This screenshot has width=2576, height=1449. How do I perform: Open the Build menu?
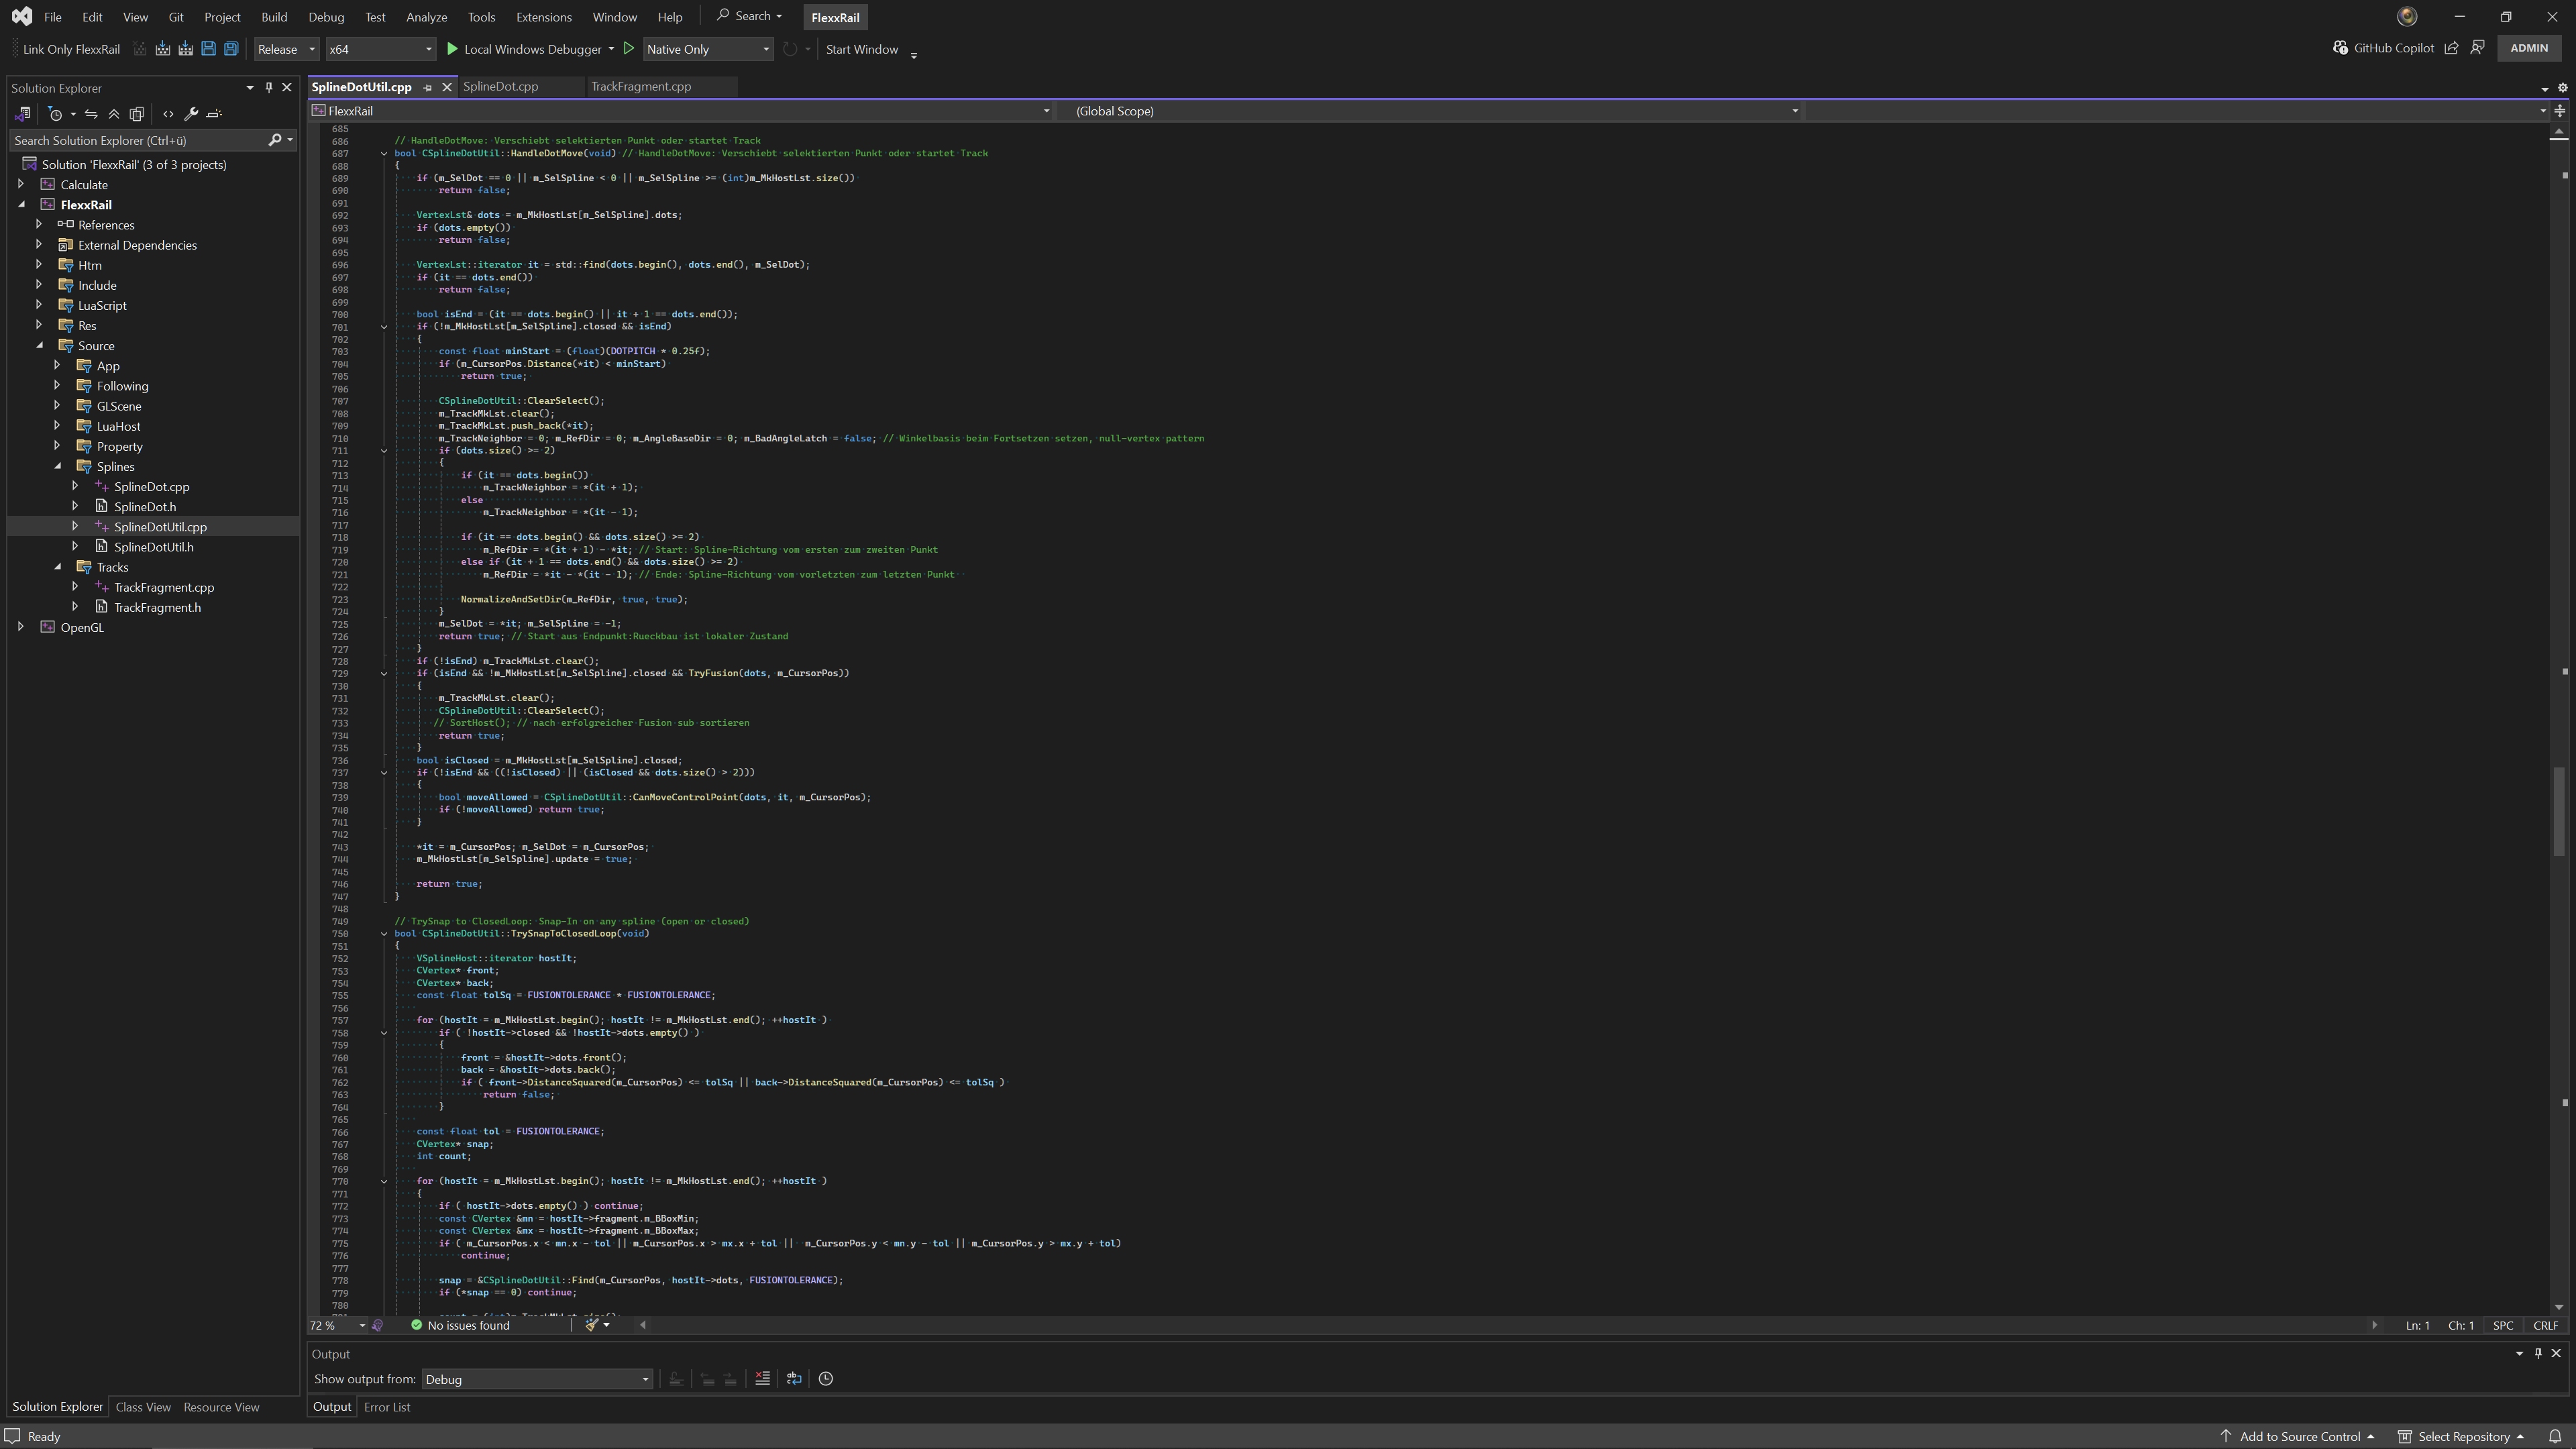(x=273, y=17)
